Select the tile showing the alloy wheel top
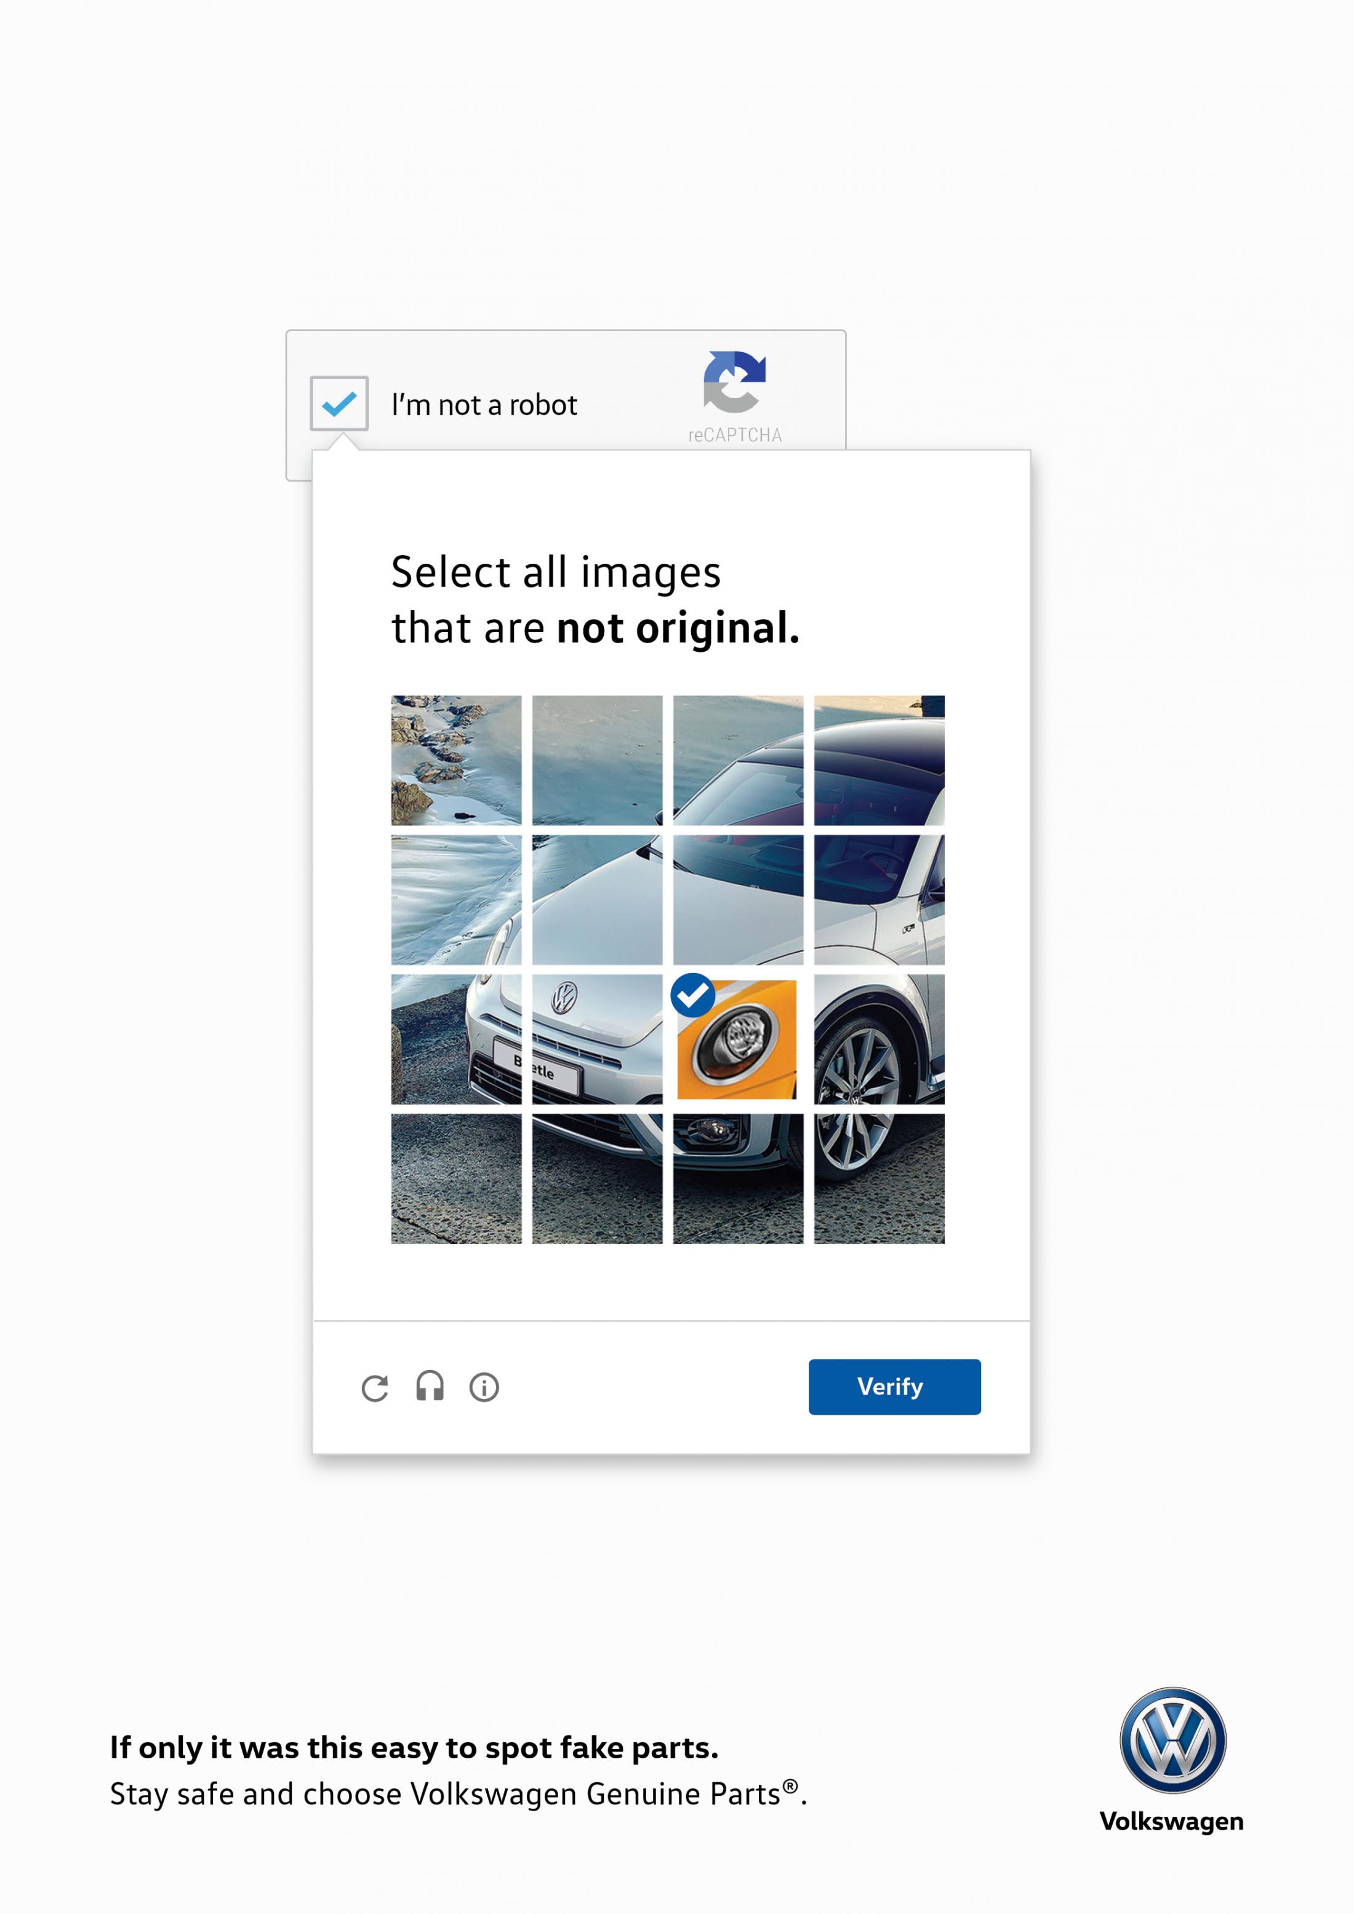1354x1914 pixels. pyautogui.click(x=879, y=1039)
